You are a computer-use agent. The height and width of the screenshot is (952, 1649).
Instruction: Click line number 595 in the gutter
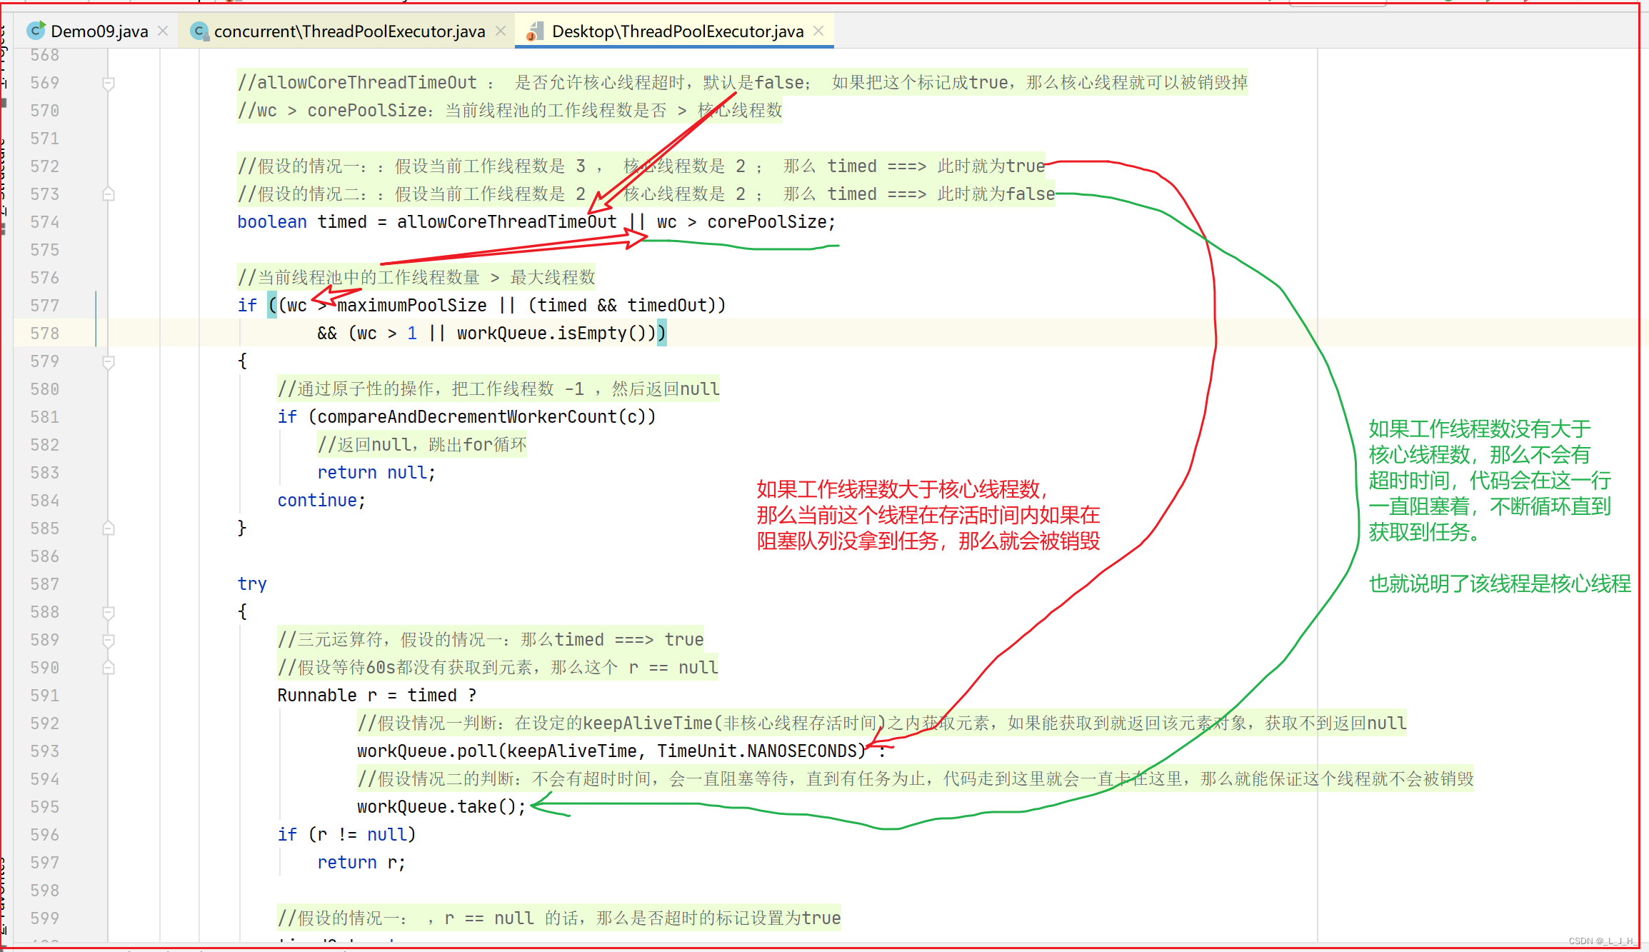[44, 807]
